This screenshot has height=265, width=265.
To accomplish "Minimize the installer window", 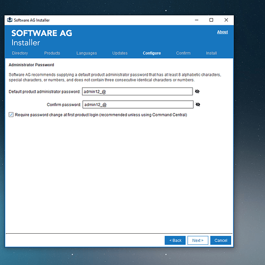I will coord(197,20).
